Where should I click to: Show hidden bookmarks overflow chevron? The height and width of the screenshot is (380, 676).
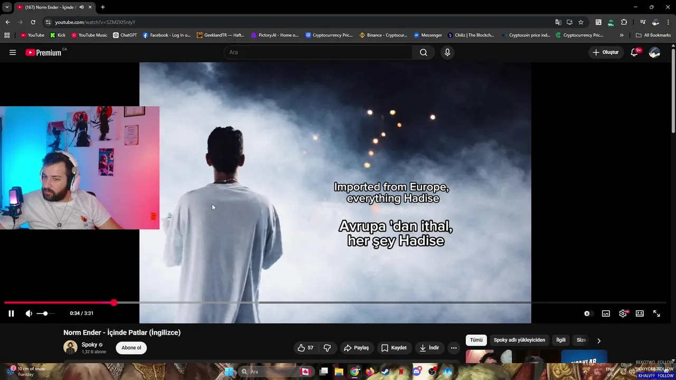[622, 35]
